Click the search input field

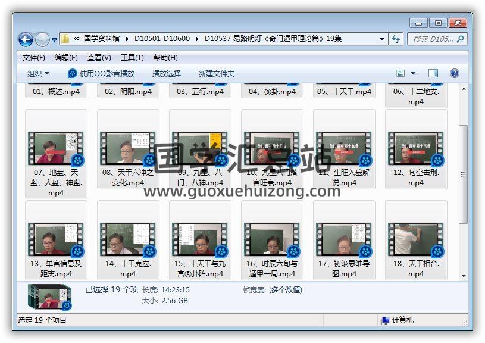tap(431, 39)
